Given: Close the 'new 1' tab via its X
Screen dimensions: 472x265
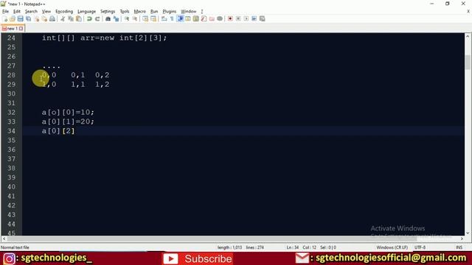Looking at the screenshot, I should 21,29.
